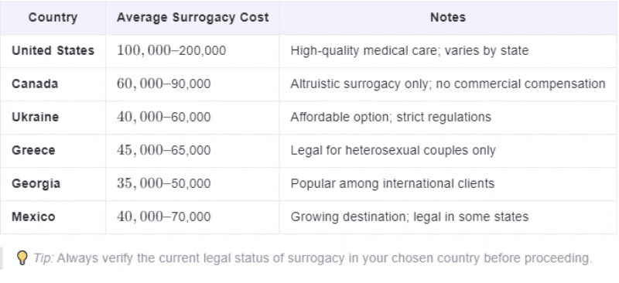Select the 45,000–65,000 cost value
This screenshot has width=619, height=283.
click(163, 150)
